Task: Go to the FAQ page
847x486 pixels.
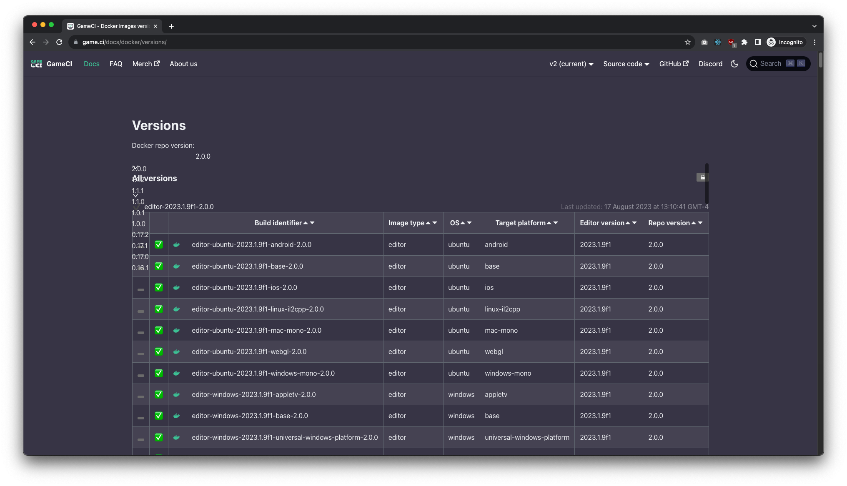Action: click(116, 64)
